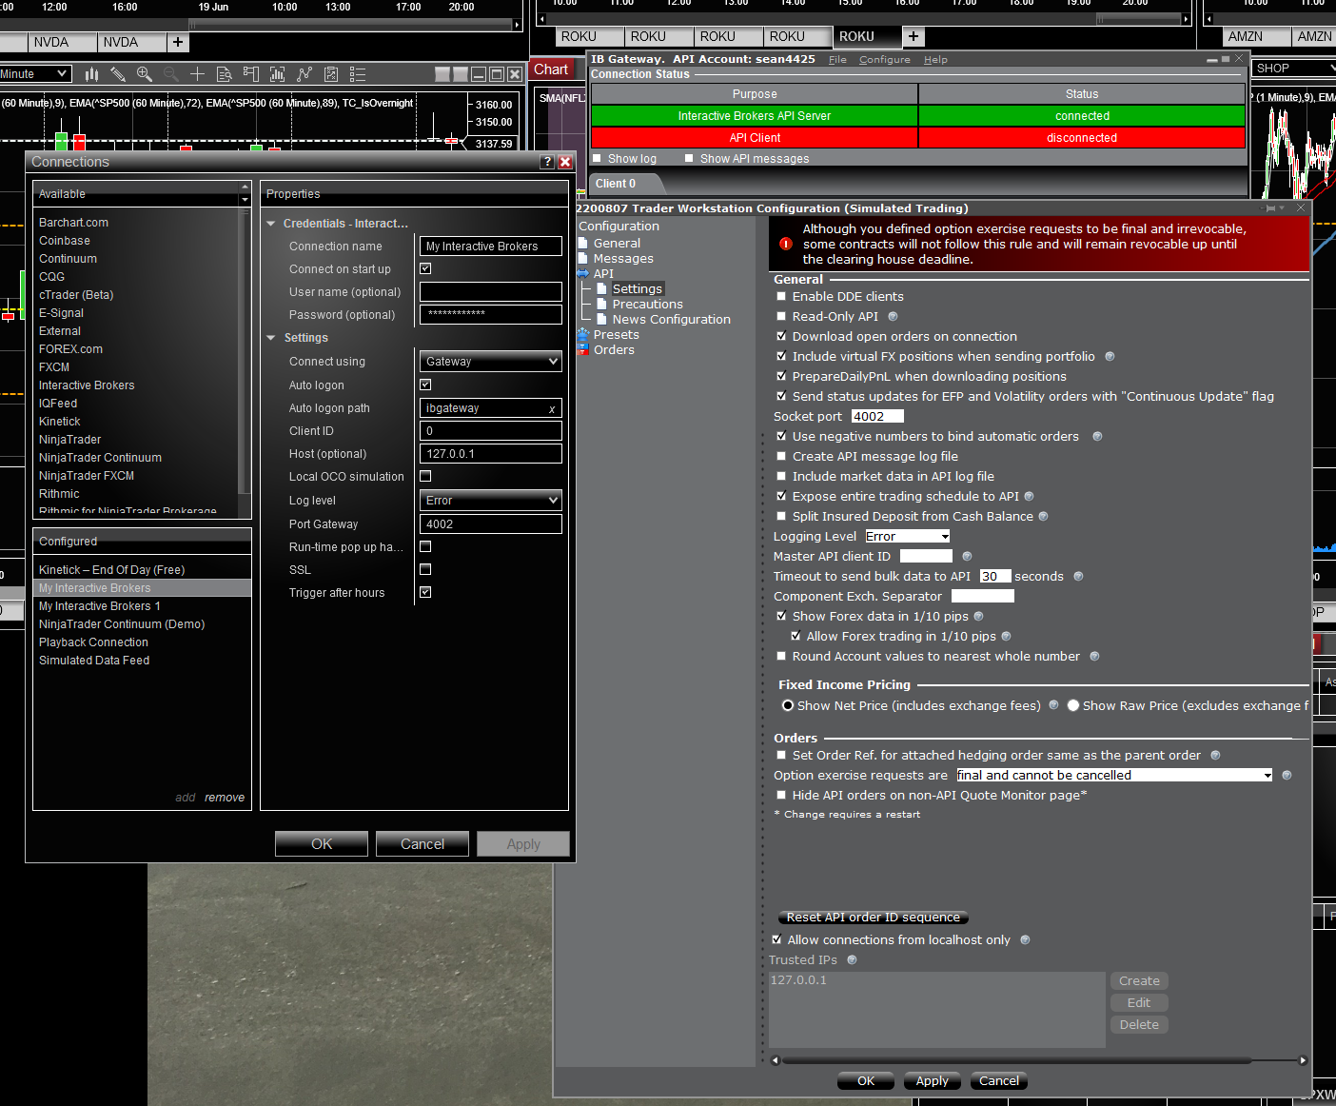This screenshot has width=1336, height=1106.
Task: Select the API node in Configuration tree
Action: 603,274
